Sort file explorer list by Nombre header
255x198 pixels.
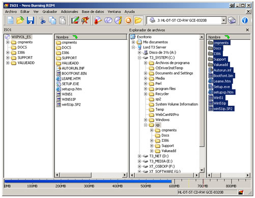(229, 37)
